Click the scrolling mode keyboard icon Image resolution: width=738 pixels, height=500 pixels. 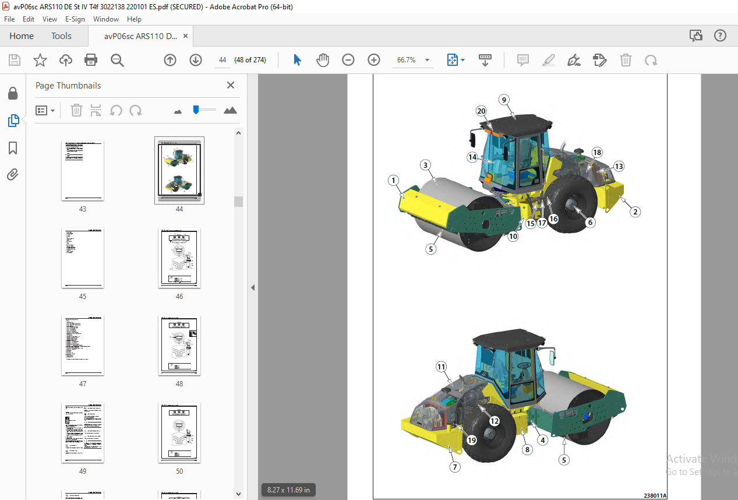pos(485,60)
